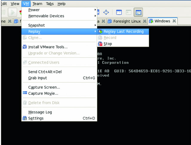Click the Settings wrench icon in menu
Image resolution: width=191 pixels, height=145 pixels.
pos(25,118)
